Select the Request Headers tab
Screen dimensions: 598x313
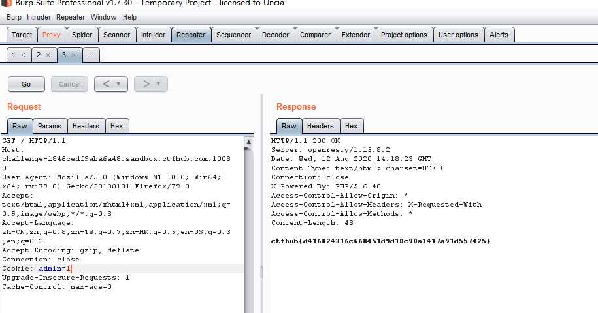tap(86, 126)
